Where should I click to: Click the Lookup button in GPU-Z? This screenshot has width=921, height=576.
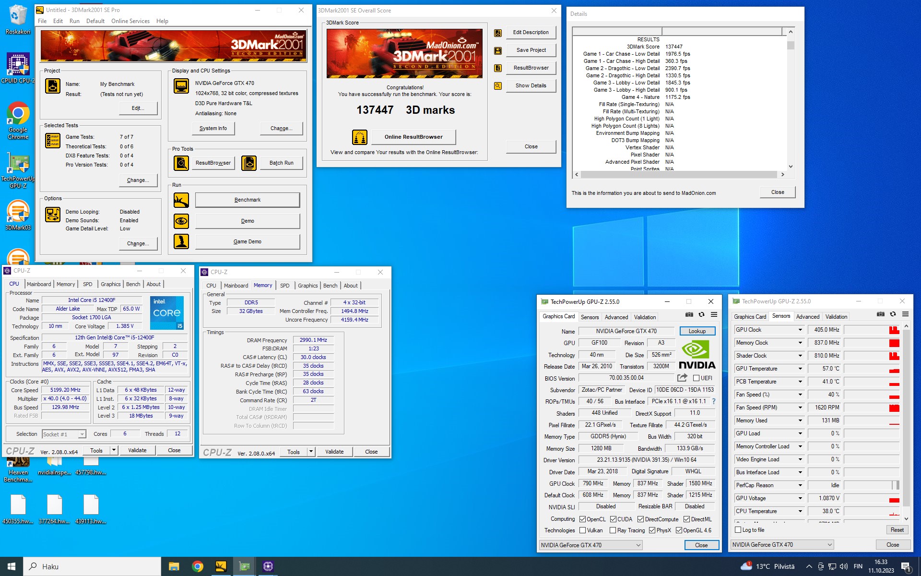tap(697, 331)
